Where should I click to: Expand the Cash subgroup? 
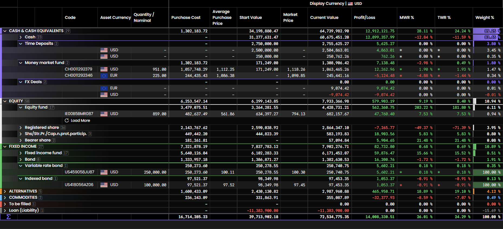[21, 37]
